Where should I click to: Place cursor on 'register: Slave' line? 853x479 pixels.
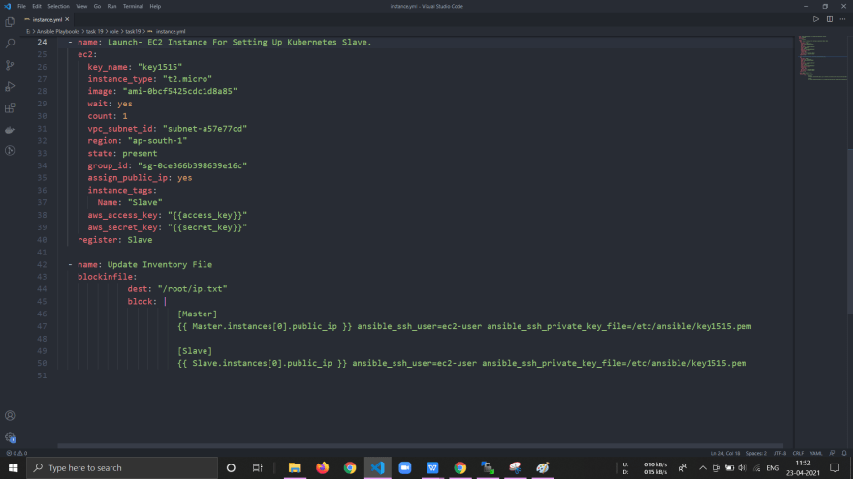click(114, 240)
